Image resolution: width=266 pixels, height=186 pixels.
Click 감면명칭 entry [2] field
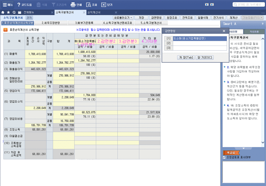200,43
